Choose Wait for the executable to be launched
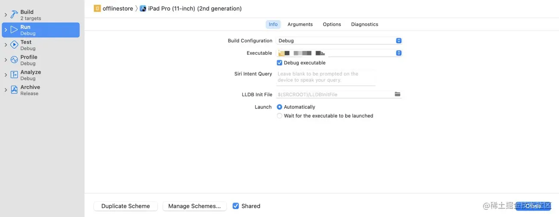 [x=279, y=116]
